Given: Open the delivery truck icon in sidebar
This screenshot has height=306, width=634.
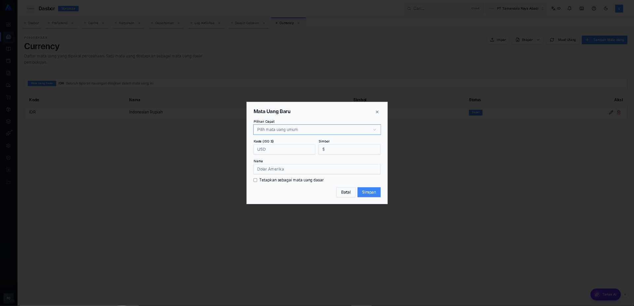Looking at the screenshot, I should (9, 85).
